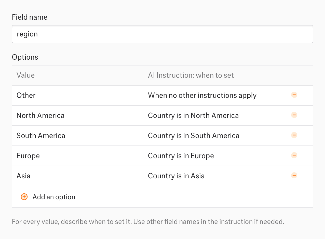Remove the Other option with minus icon
The image size is (325, 239).
[x=294, y=95]
